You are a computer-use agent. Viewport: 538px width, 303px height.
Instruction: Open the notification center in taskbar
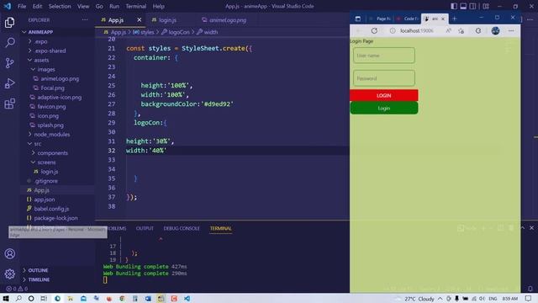(528, 299)
